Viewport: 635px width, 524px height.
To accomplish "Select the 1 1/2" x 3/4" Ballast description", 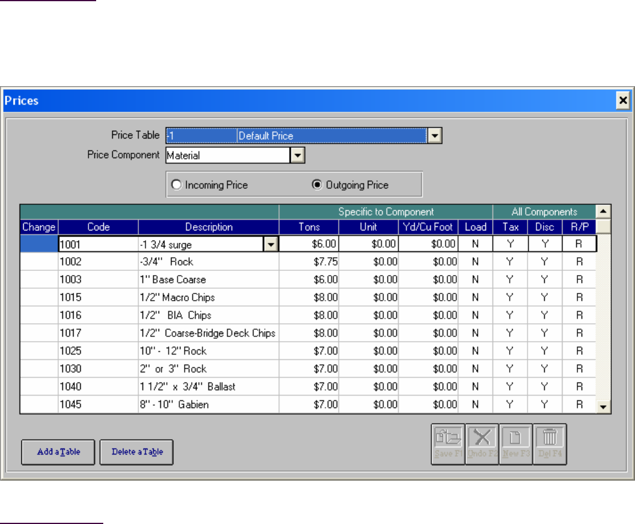I will click(x=208, y=387).
